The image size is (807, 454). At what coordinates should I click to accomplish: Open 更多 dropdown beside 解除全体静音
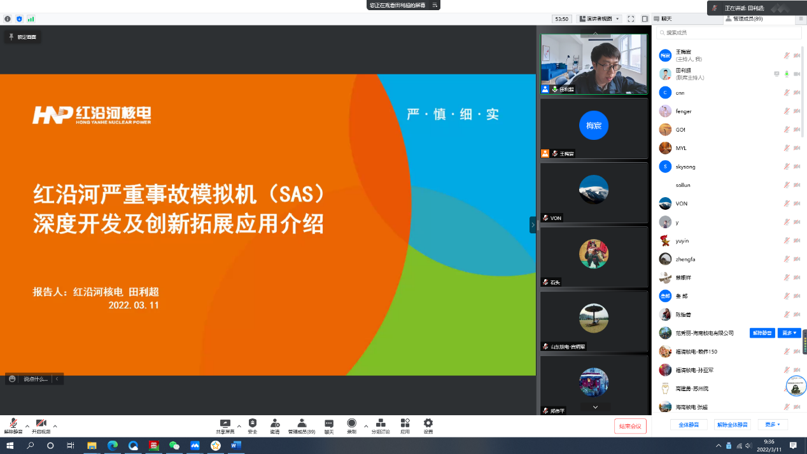pos(773,424)
